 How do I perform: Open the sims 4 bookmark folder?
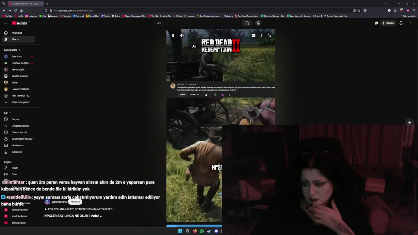tap(317, 16)
